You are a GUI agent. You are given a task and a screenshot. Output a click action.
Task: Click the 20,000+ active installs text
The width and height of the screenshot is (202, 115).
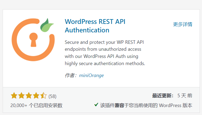pos(36,105)
